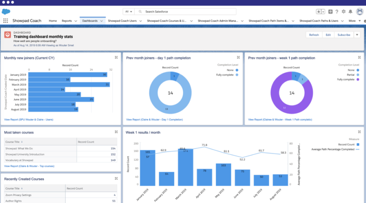The height and width of the screenshot is (203, 366).
Task: Open View Report (SPU Wouter & Claire - Users)
Action: (x=29, y=119)
